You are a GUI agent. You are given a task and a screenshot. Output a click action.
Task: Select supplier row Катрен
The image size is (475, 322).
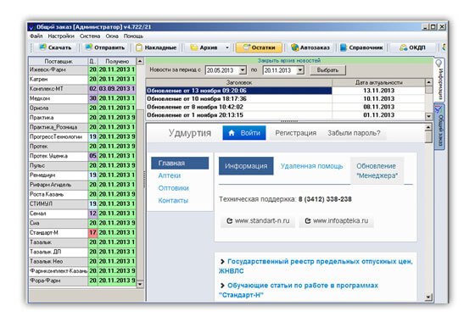click(x=82, y=79)
